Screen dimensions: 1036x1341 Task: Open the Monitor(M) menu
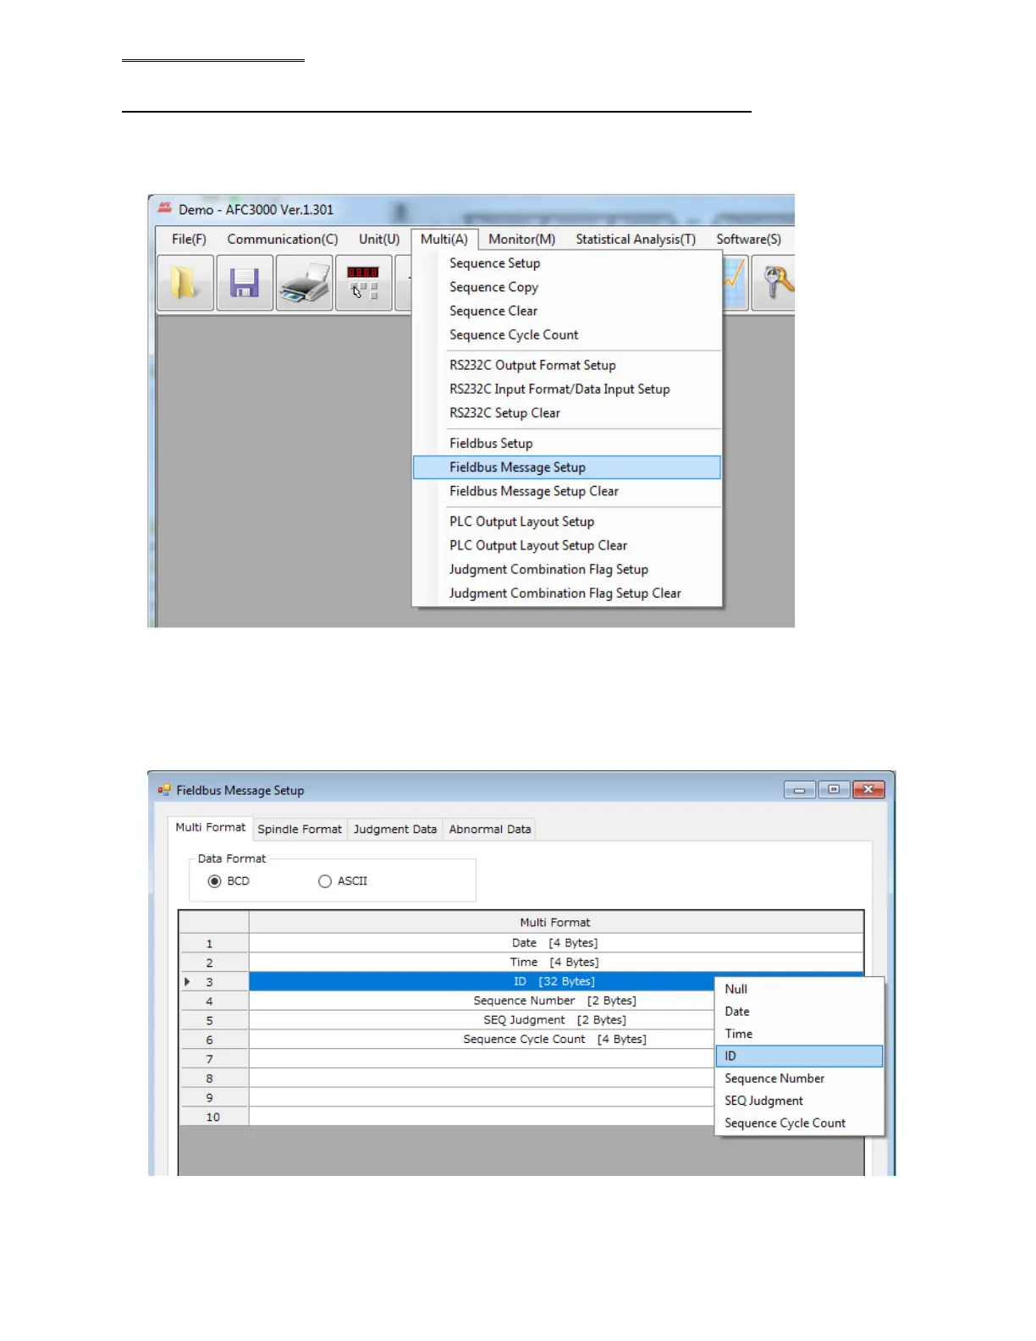pos(522,240)
